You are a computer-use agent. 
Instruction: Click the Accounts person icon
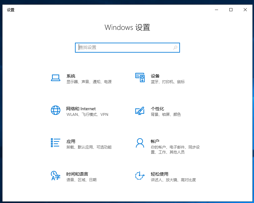(x=140, y=143)
